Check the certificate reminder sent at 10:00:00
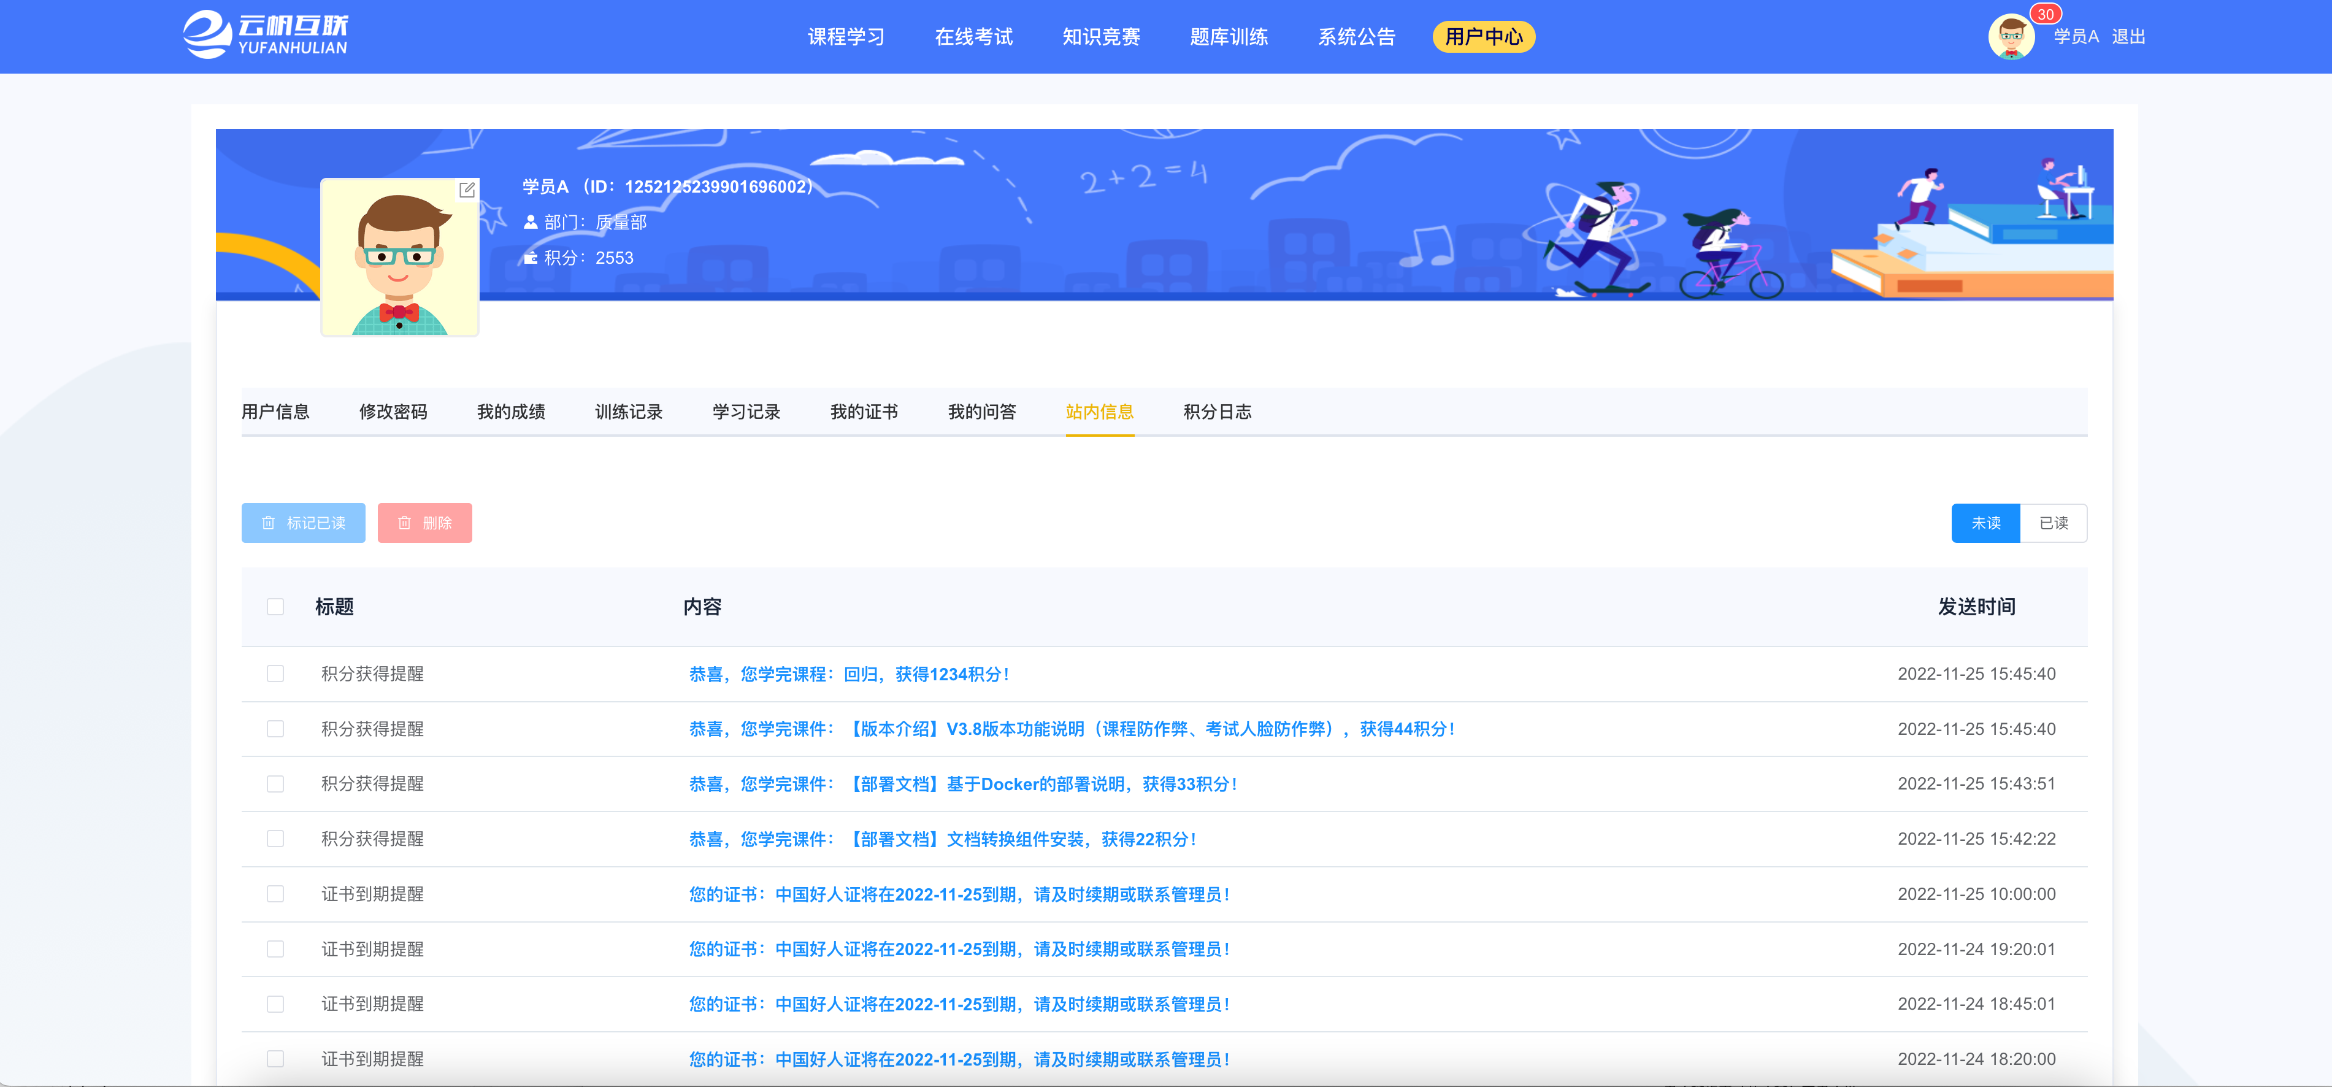Screen dimensions: 2332x1087 coord(275,894)
